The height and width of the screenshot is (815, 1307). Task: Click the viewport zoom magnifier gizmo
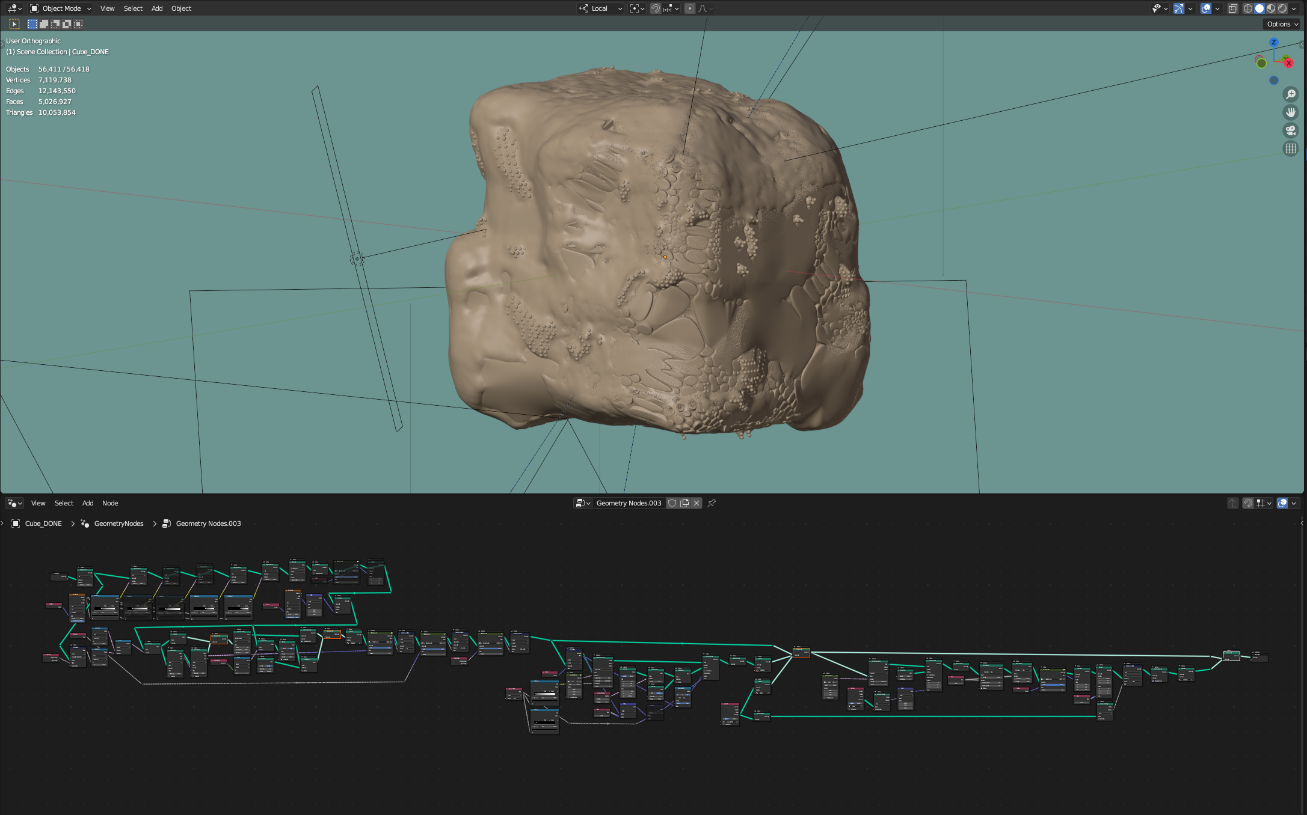click(x=1291, y=94)
